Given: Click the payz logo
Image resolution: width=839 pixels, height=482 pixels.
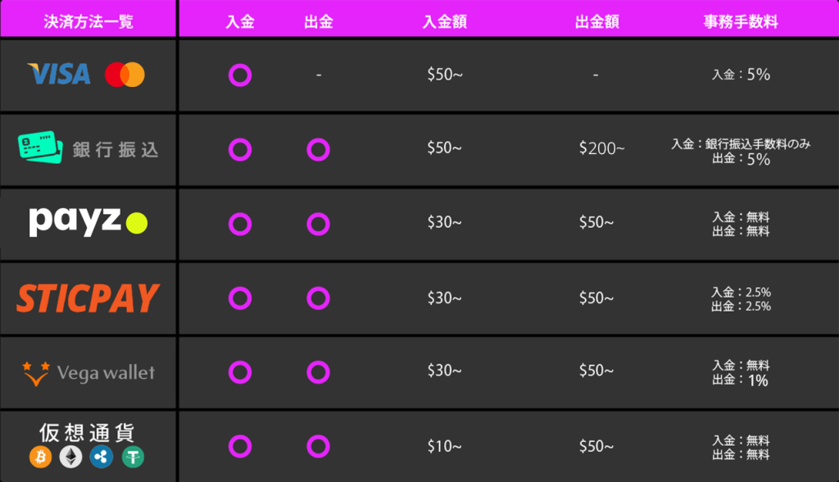Looking at the screenshot, I should point(88,221).
